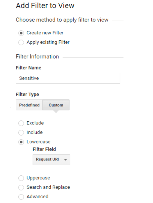Image resolution: width=153 pixels, height=203 pixels.
Task: Click the Advanced option label
Action: pyautogui.click(x=38, y=197)
